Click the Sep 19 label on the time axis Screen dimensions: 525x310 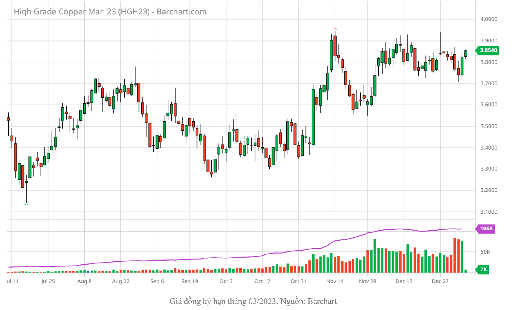pyautogui.click(x=189, y=281)
